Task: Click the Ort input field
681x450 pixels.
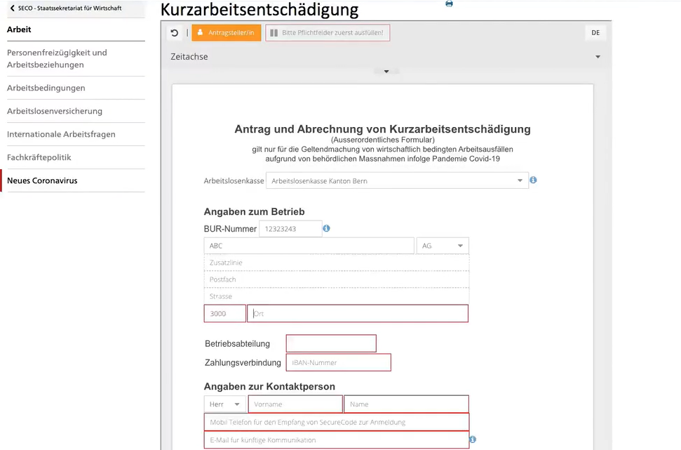Action: [358, 313]
